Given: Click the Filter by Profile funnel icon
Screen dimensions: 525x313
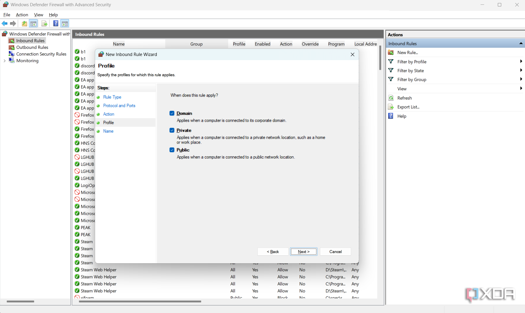Looking at the screenshot, I should (x=391, y=62).
